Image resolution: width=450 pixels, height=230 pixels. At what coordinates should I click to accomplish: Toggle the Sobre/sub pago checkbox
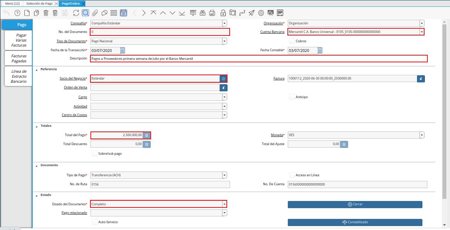pos(95,154)
